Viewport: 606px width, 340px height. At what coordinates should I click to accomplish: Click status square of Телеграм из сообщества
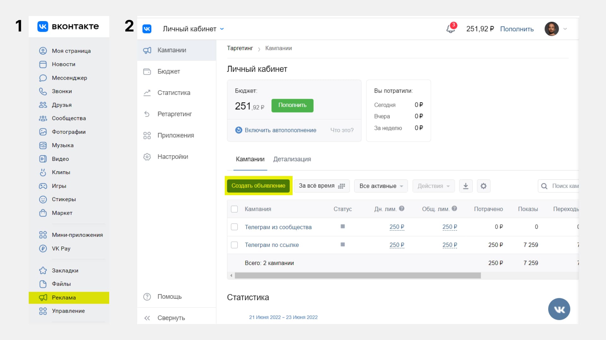(x=343, y=226)
